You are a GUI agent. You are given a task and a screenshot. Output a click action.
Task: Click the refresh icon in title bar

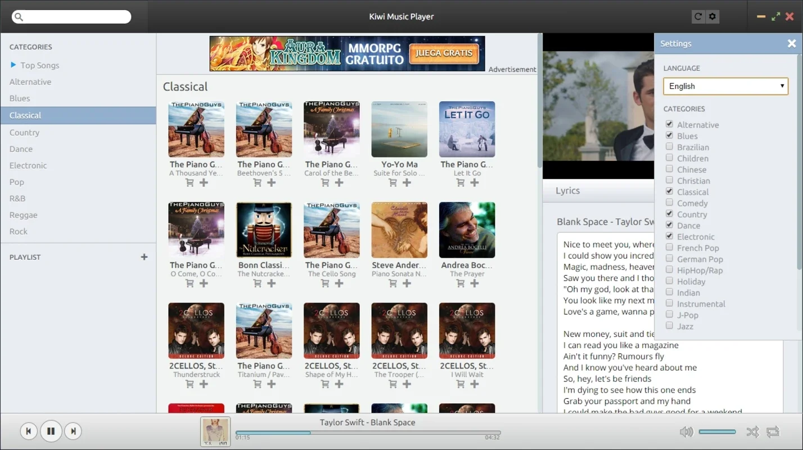pos(698,16)
